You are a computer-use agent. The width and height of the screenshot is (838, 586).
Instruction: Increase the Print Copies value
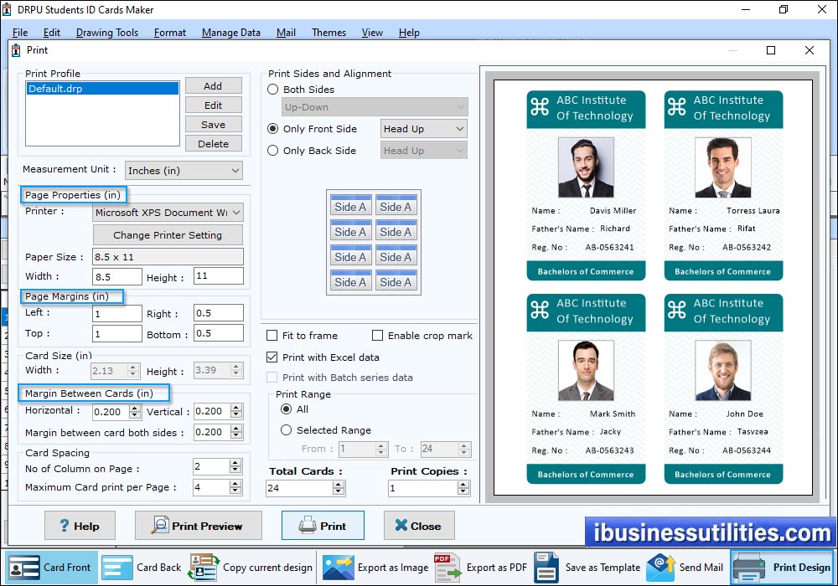pos(463,482)
